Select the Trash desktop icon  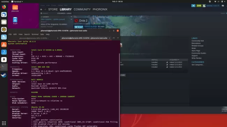tap(15, 21)
